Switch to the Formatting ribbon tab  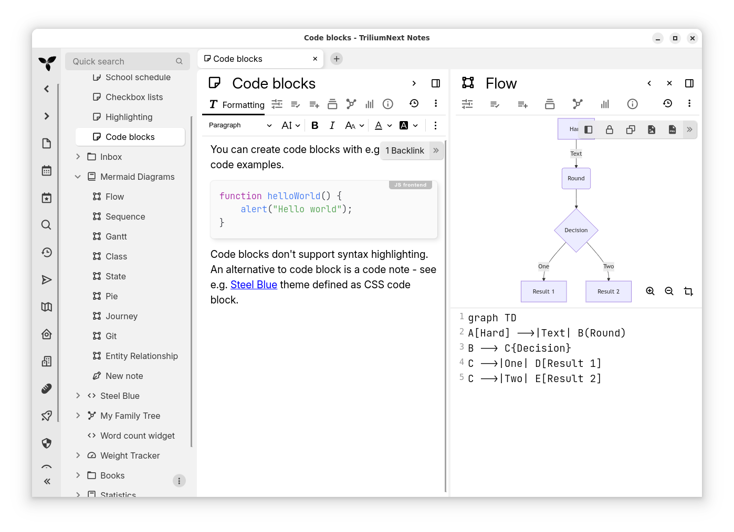click(237, 104)
